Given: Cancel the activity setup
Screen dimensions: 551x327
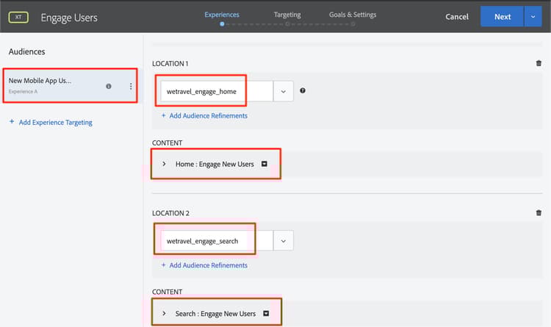Looking at the screenshot, I should coord(457,16).
